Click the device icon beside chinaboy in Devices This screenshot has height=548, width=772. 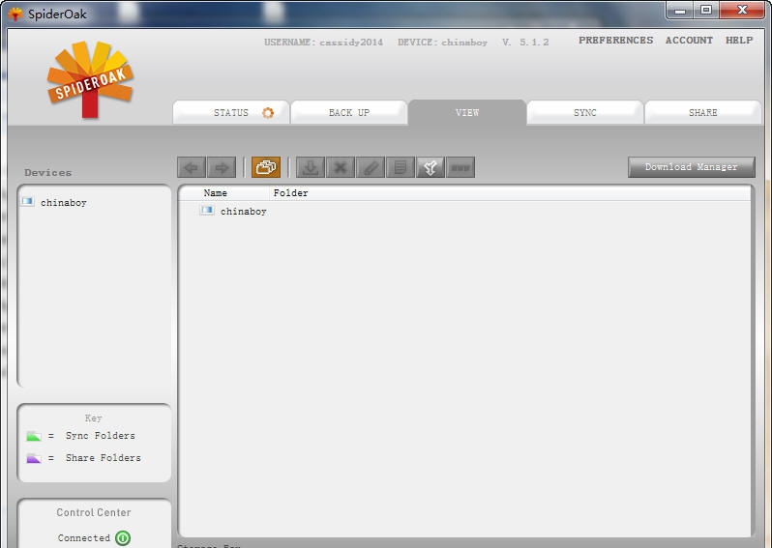click(x=27, y=201)
